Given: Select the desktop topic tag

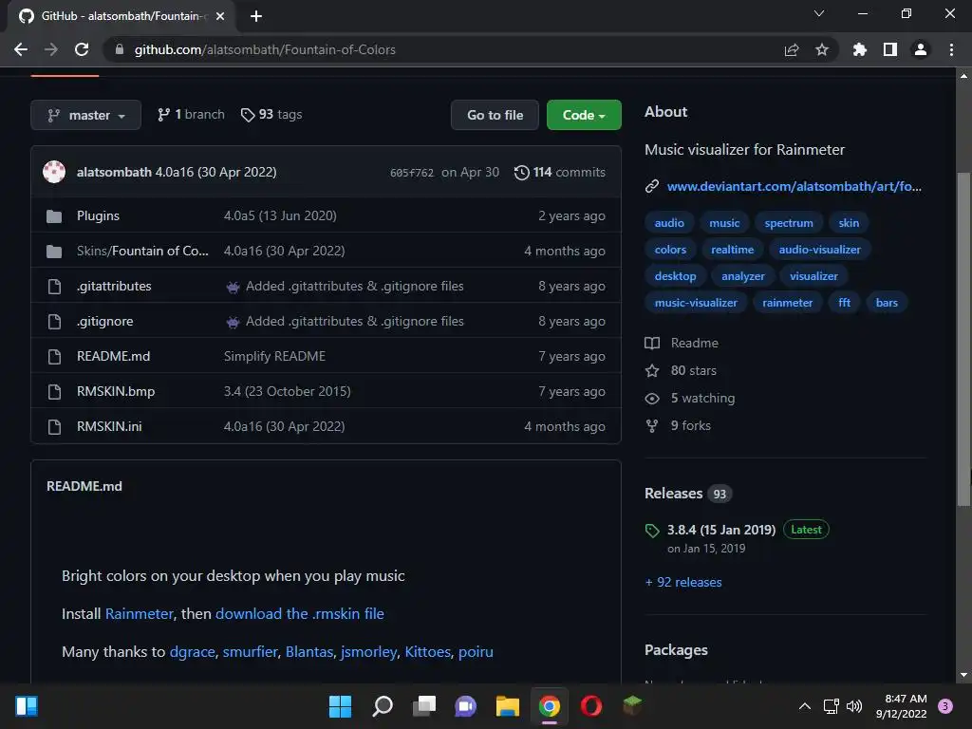Looking at the screenshot, I should pos(675,276).
